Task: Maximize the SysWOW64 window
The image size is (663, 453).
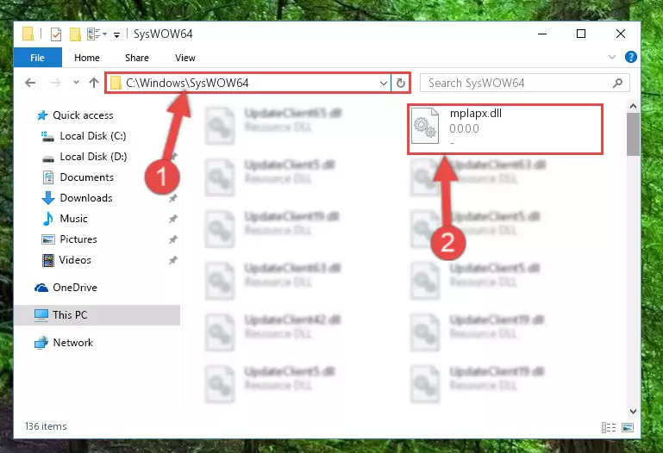Action: click(x=581, y=34)
